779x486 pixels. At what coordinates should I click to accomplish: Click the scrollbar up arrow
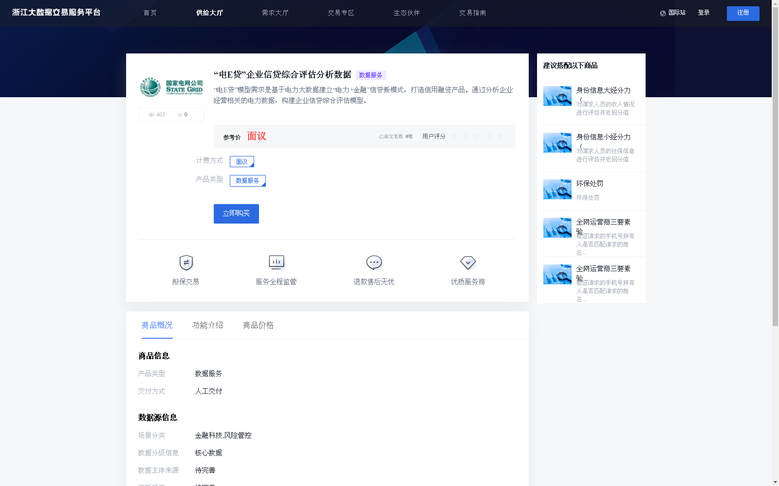[775, 3]
